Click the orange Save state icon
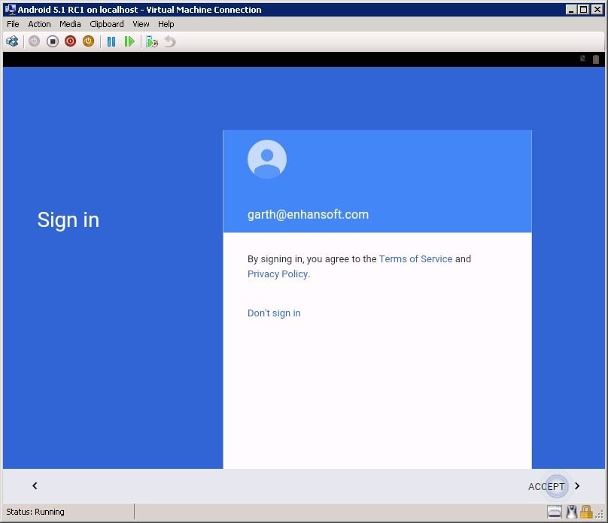Image resolution: width=608 pixels, height=523 pixels. [88, 41]
